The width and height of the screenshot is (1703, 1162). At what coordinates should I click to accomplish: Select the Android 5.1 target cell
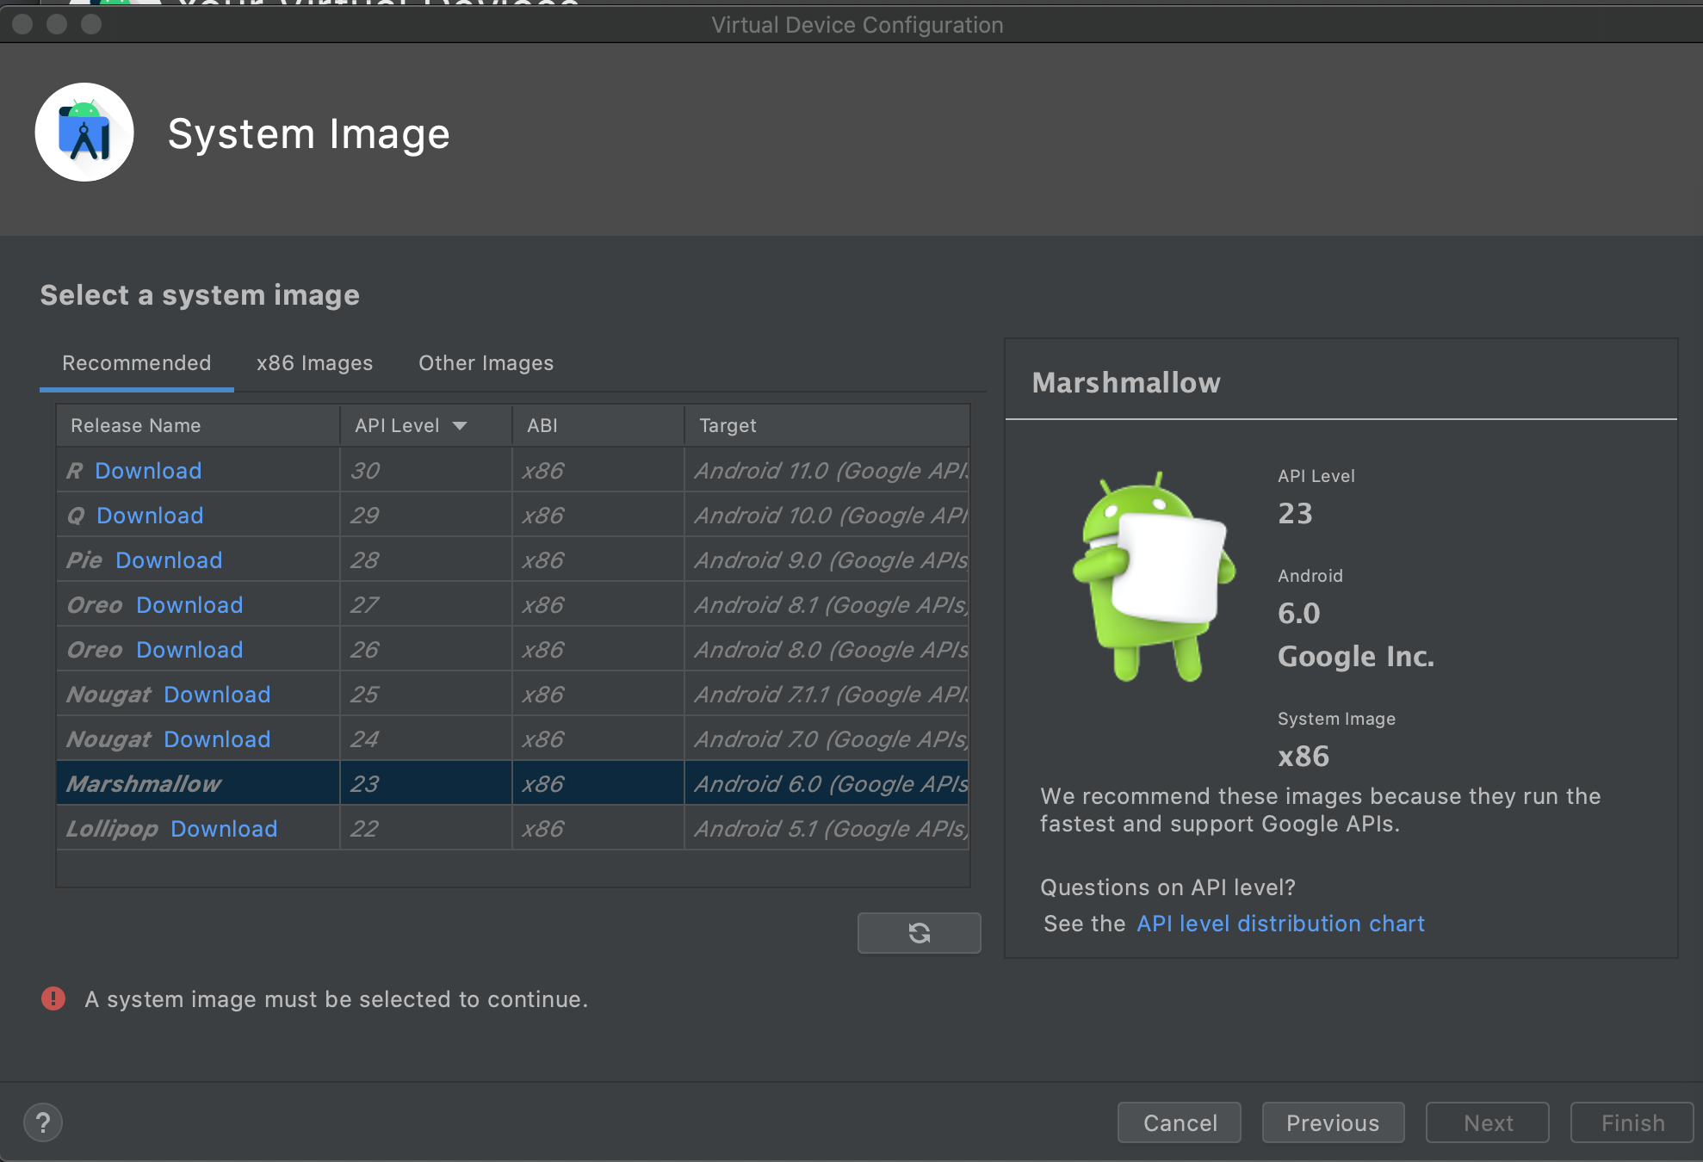pos(827,829)
